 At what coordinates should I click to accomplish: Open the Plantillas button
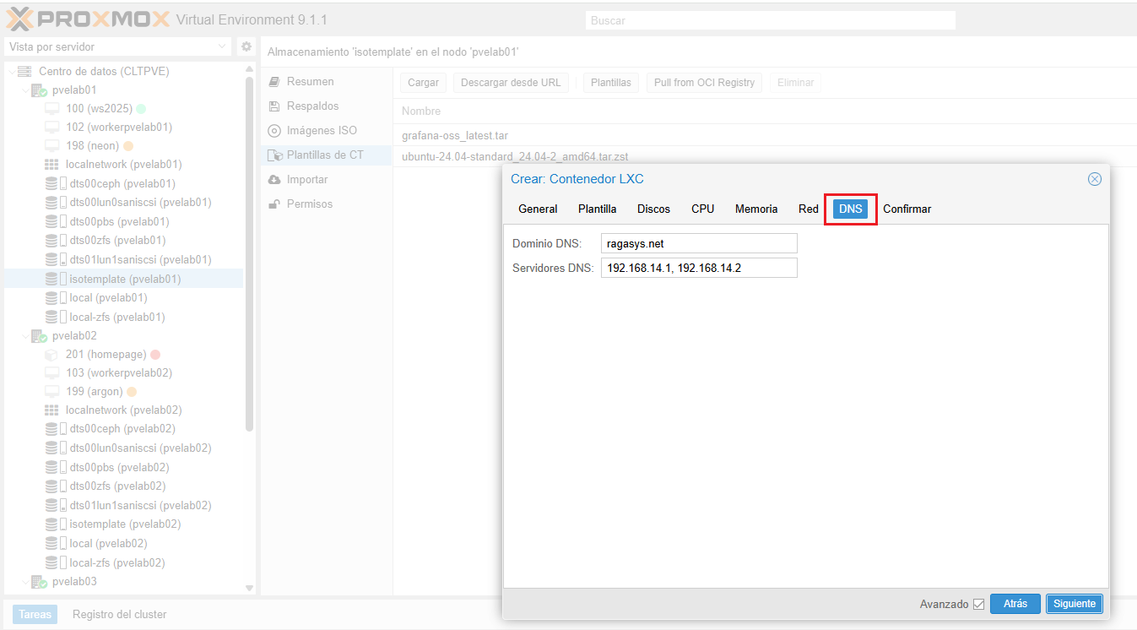point(611,83)
